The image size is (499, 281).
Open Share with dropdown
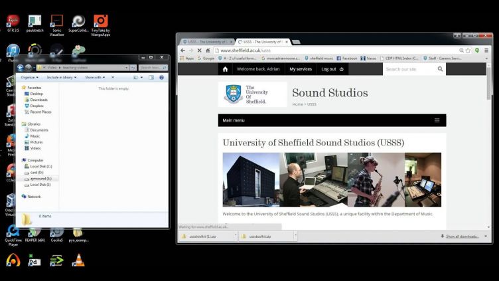[95, 78]
